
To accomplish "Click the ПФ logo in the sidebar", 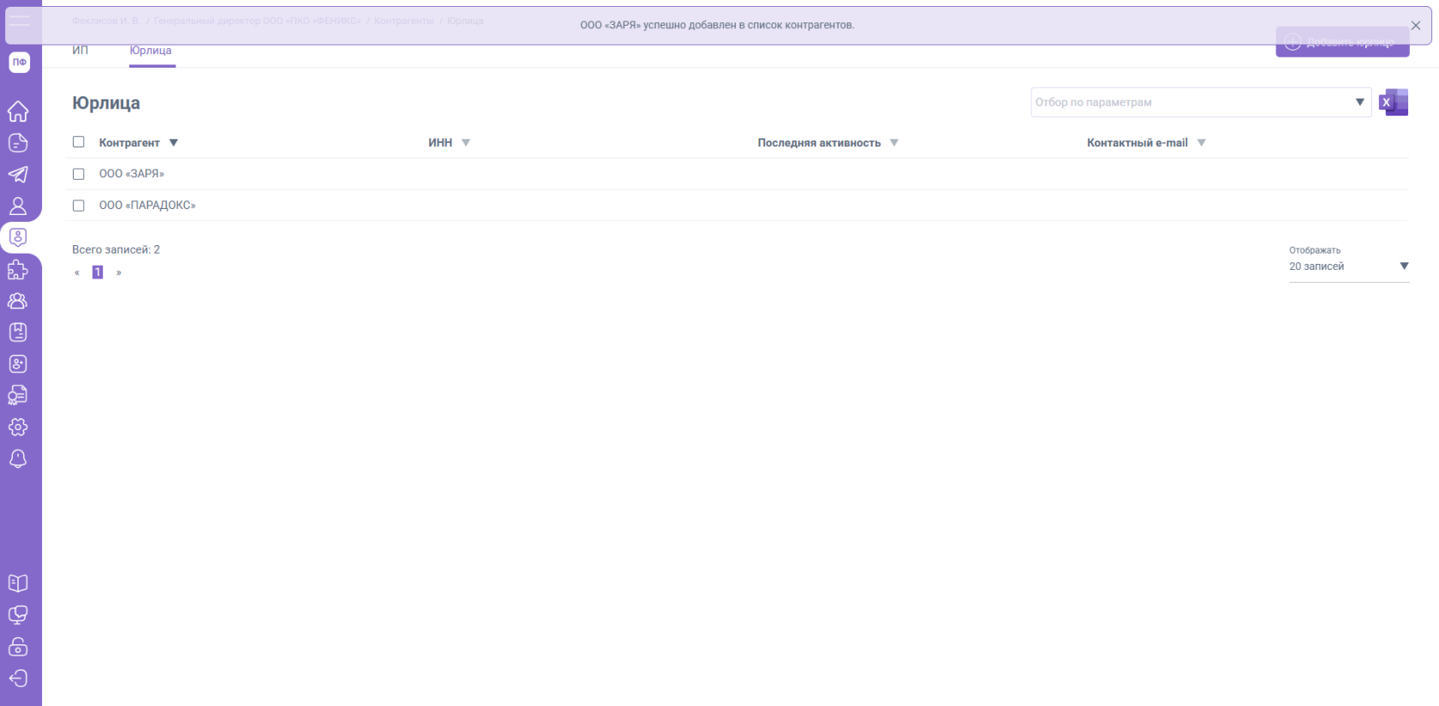I will [x=19, y=62].
